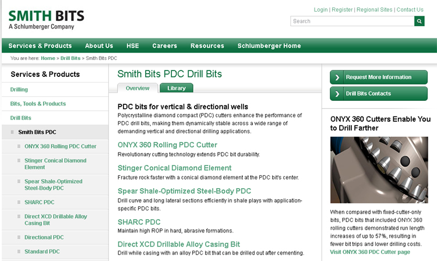Open ONYX 360 Rolling PDC Cutter heading link
Viewport: 437px width, 261px height.
[167, 145]
